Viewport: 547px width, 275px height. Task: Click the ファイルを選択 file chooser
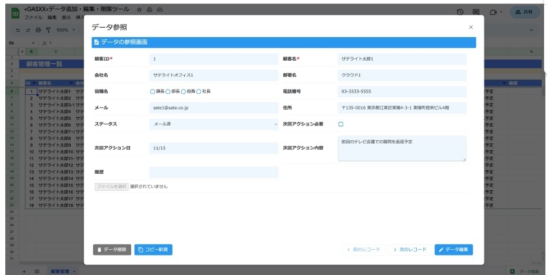pos(111,186)
